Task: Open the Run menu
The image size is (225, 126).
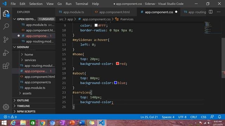Action: coord(69,4)
